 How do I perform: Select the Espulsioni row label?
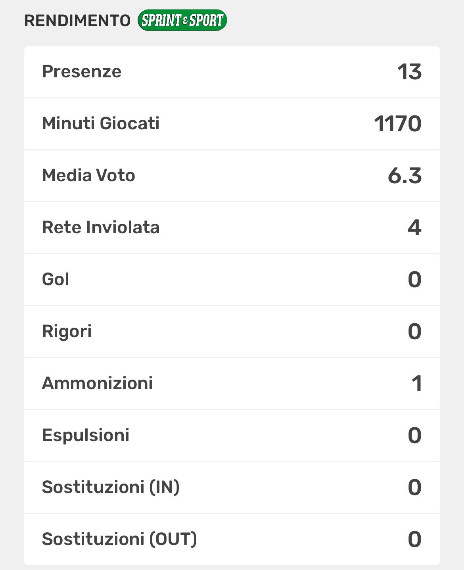point(86,435)
